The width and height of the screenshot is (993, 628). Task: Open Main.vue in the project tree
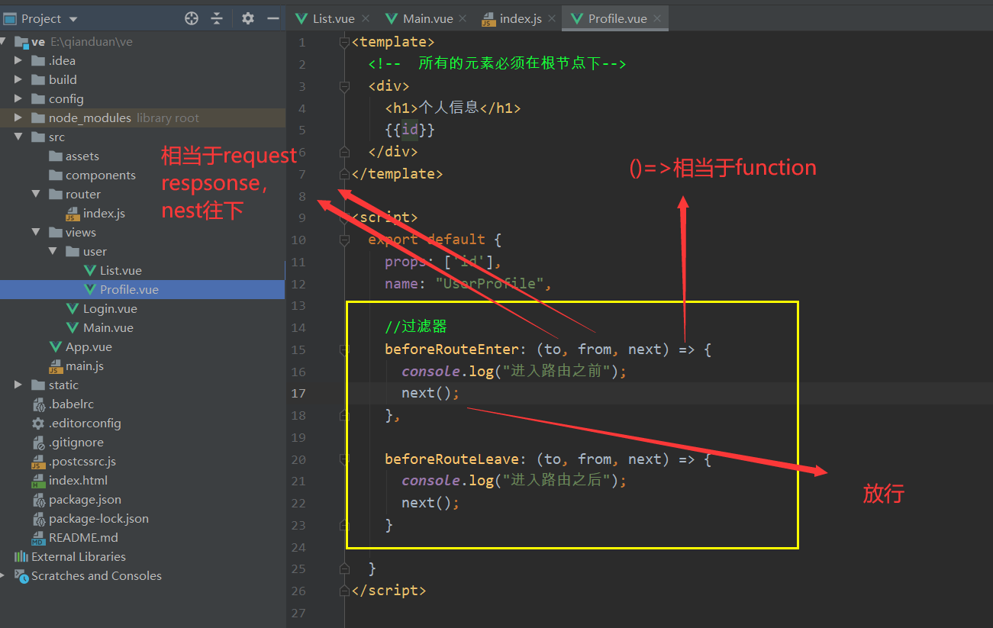108,328
